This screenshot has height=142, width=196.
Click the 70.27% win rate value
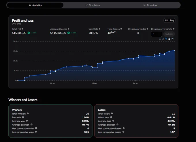click(93, 33)
